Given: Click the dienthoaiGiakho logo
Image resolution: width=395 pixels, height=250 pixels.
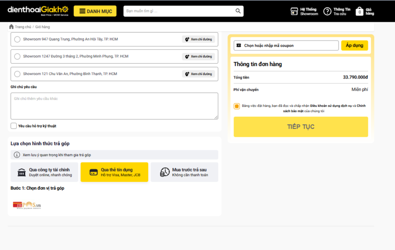Looking at the screenshot, I should point(38,11).
